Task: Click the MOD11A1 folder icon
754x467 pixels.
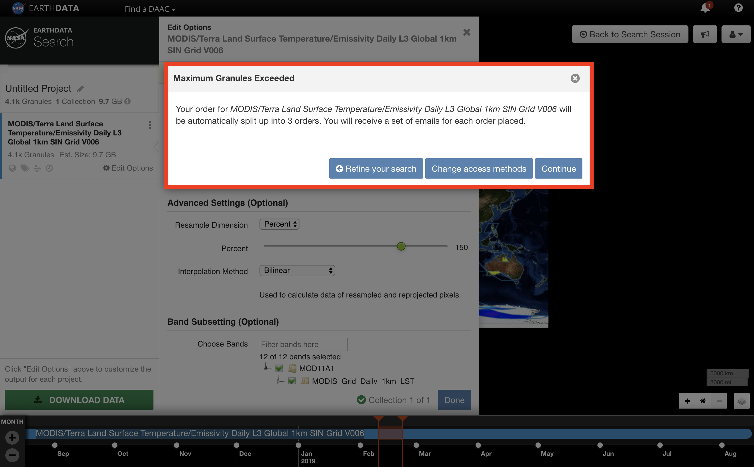Action: [292, 368]
